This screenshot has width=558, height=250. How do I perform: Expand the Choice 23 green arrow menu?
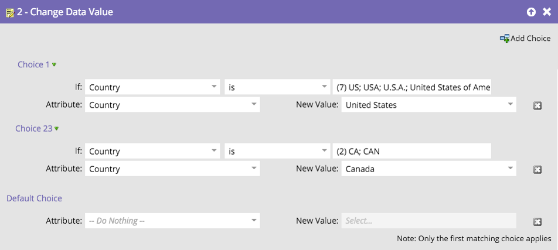pyautogui.click(x=57, y=129)
